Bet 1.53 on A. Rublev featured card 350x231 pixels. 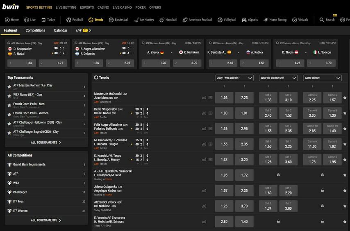[x=254, y=63]
